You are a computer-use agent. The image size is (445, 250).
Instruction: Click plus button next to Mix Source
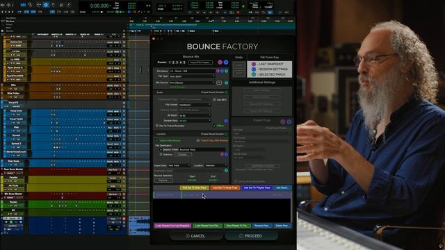[x=219, y=83]
